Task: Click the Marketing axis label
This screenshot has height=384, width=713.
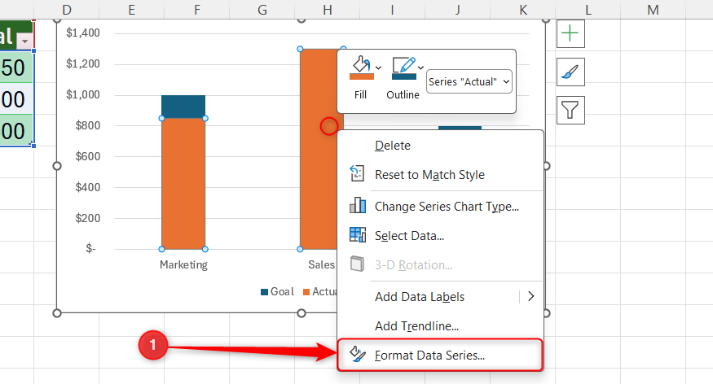Action: click(183, 264)
